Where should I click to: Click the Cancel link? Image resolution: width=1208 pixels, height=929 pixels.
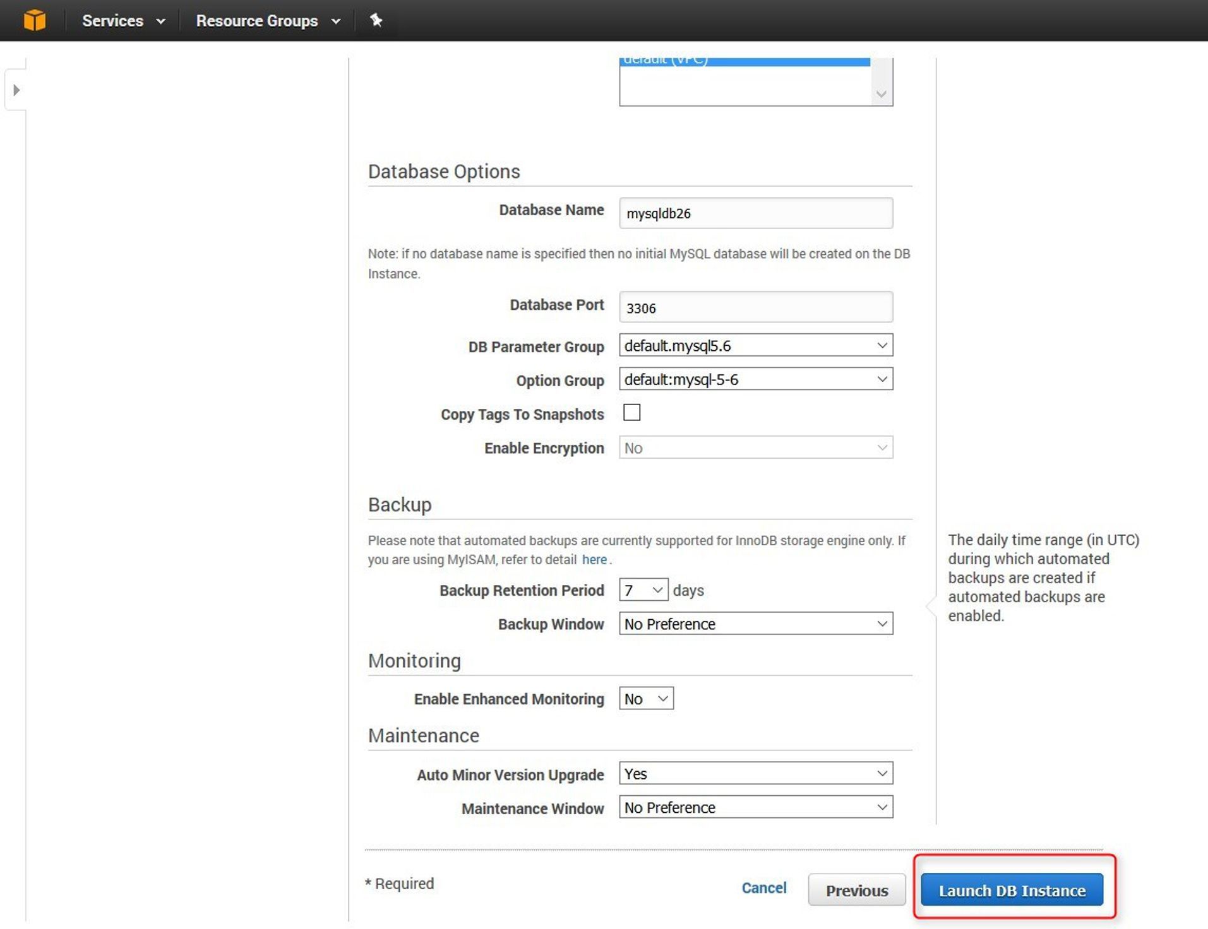tap(764, 888)
